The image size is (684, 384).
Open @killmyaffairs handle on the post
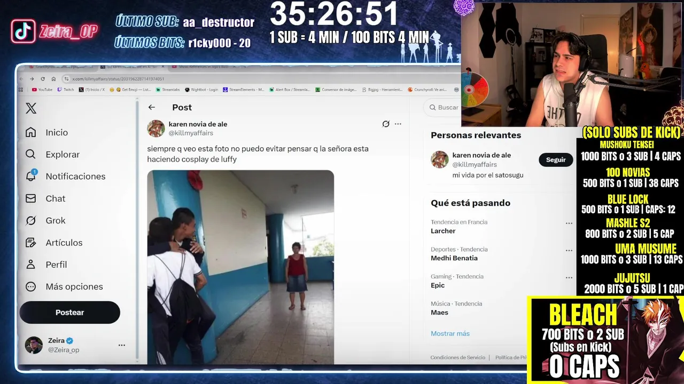click(x=191, y=133)
